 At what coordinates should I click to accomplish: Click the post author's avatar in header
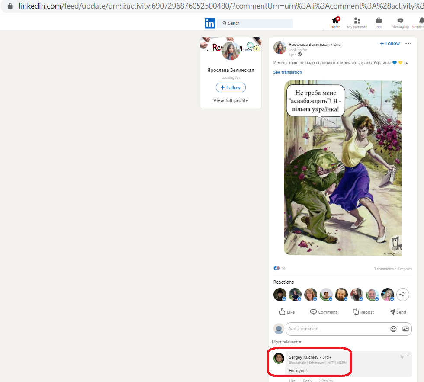click(x=280, y=48)
